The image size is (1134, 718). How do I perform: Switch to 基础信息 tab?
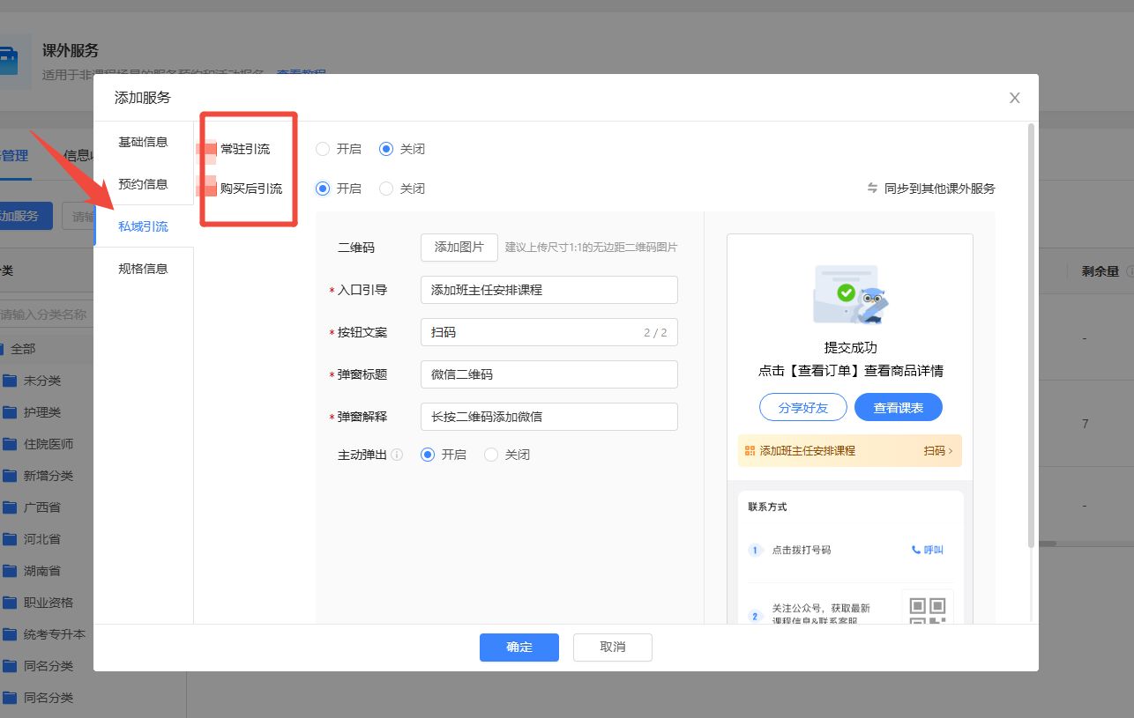tap(143, 142)
